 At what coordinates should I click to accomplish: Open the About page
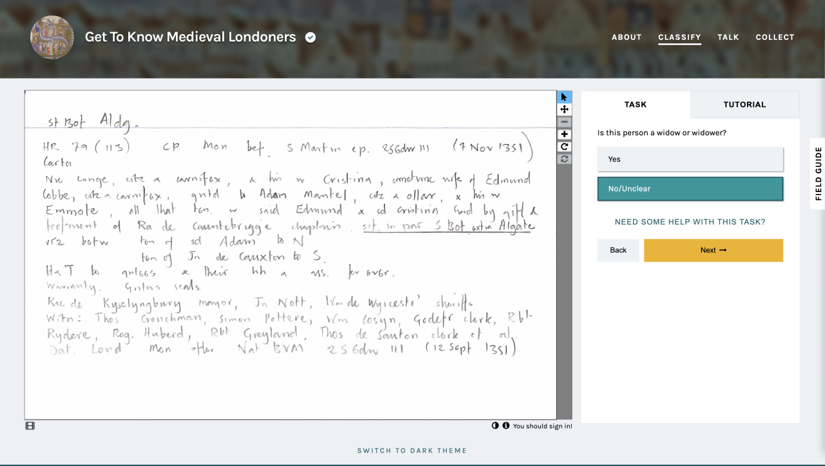626,37
